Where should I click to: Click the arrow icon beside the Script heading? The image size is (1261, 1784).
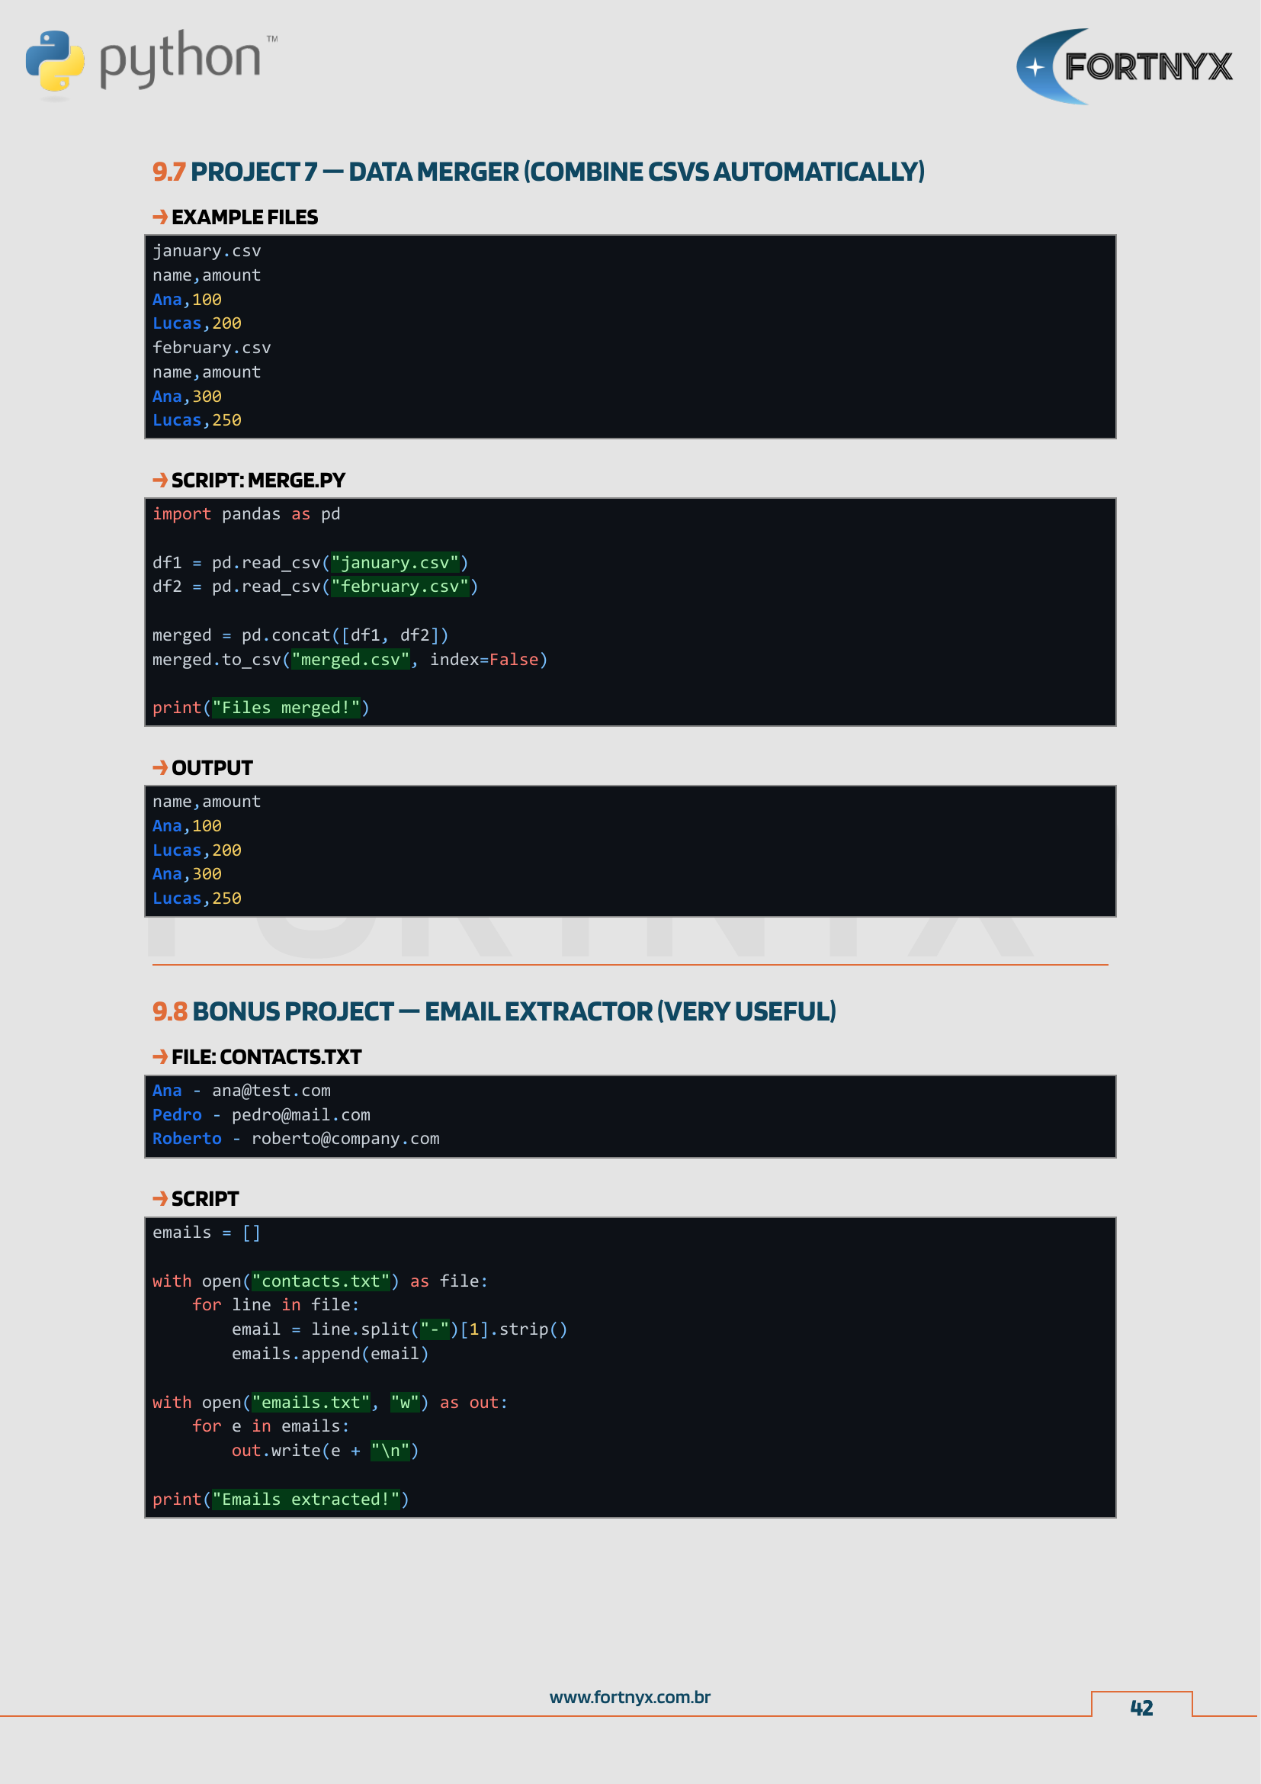click(160, 1199)
